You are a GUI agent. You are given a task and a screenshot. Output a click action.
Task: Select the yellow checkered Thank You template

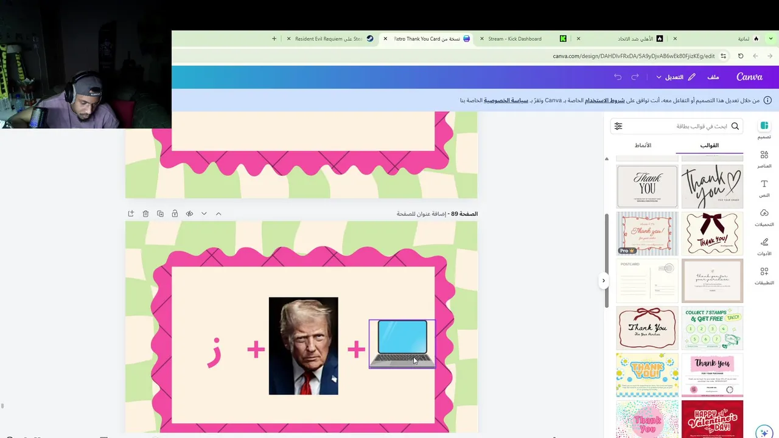[x=647, y=375]
